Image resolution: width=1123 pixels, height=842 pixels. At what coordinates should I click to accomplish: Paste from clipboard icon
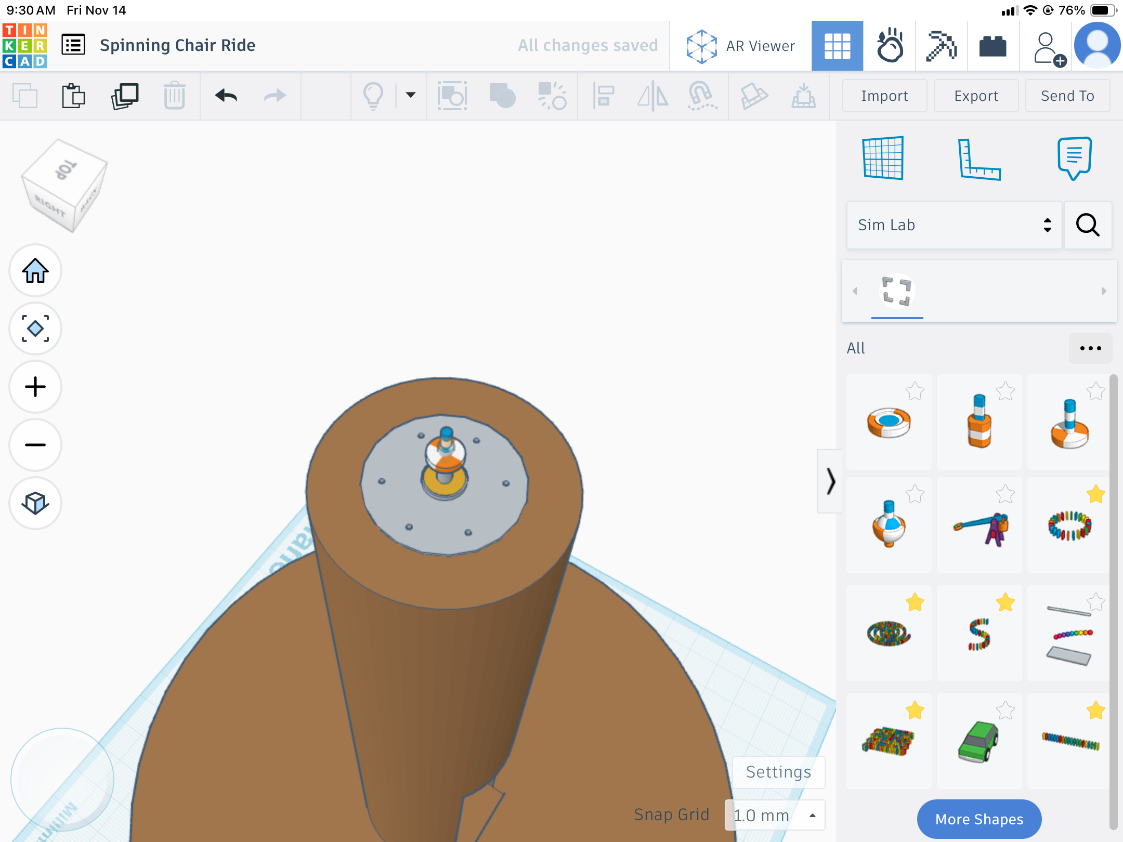coord(73,96)
